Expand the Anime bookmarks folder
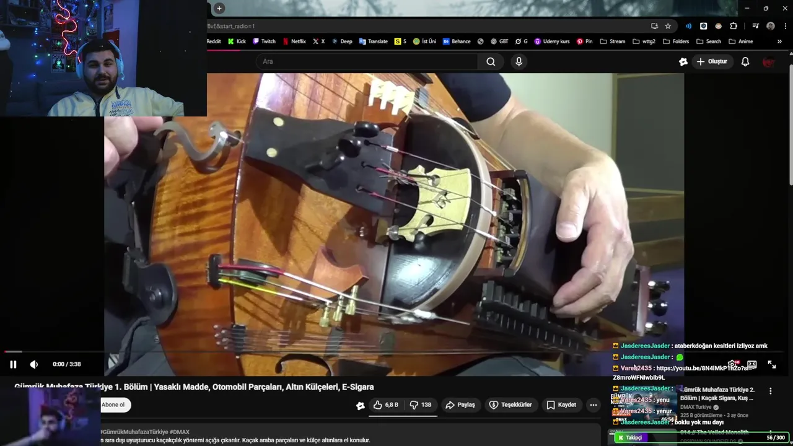This screenshot has height=446, width=793. click(x=741, y=42)
